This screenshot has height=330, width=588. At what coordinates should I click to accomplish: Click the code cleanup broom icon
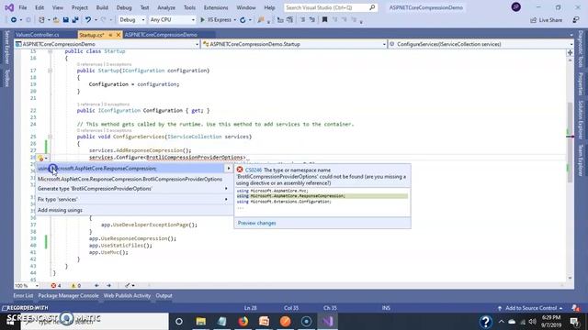128,285
